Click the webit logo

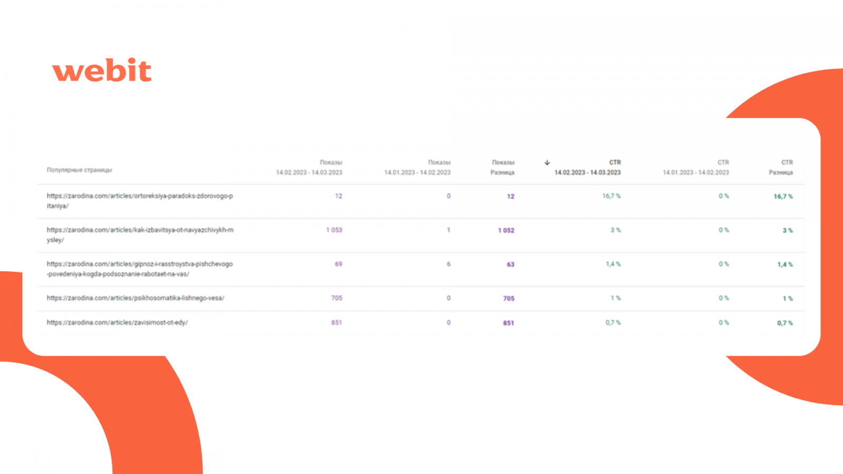102,71
